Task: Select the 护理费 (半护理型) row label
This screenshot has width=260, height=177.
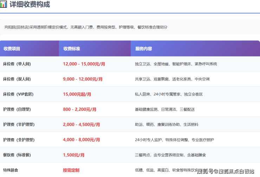Action: 18,124
